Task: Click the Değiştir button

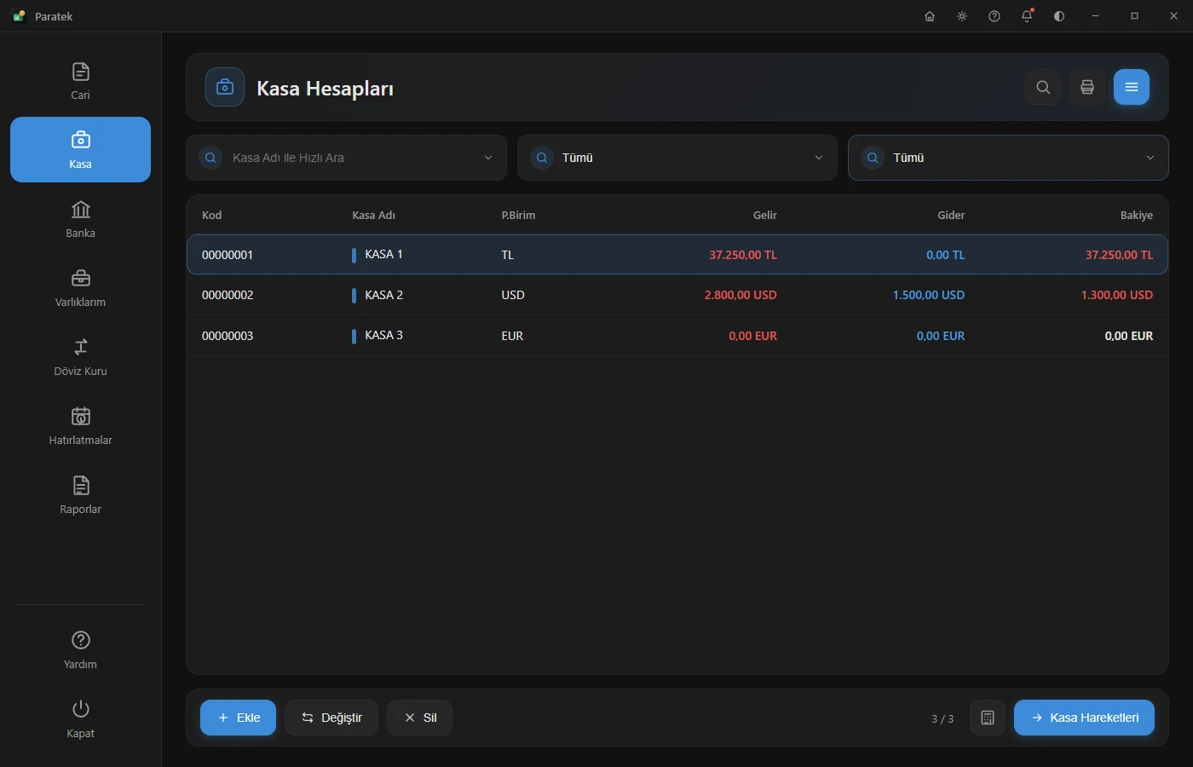Action: 331,718
